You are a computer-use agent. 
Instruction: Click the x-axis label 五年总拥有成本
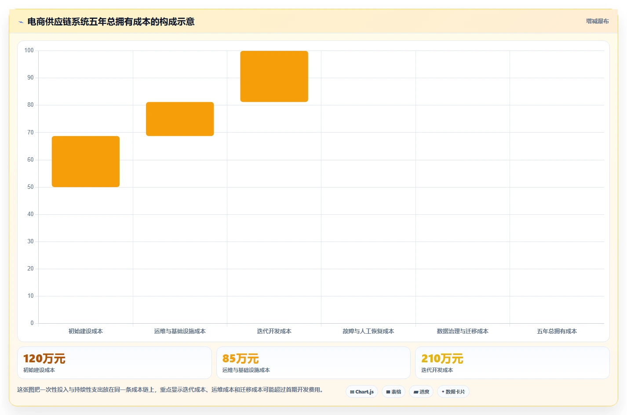pyautogui.click(x=557, y=331)
